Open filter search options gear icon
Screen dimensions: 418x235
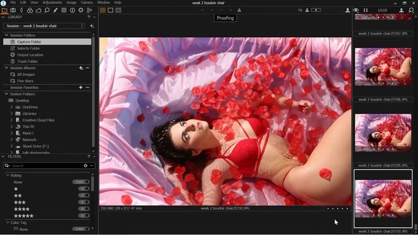[x=86, y=166]
